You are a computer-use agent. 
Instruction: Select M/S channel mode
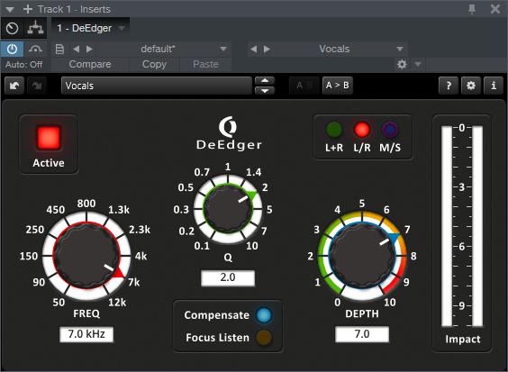[x=390, y=130]
